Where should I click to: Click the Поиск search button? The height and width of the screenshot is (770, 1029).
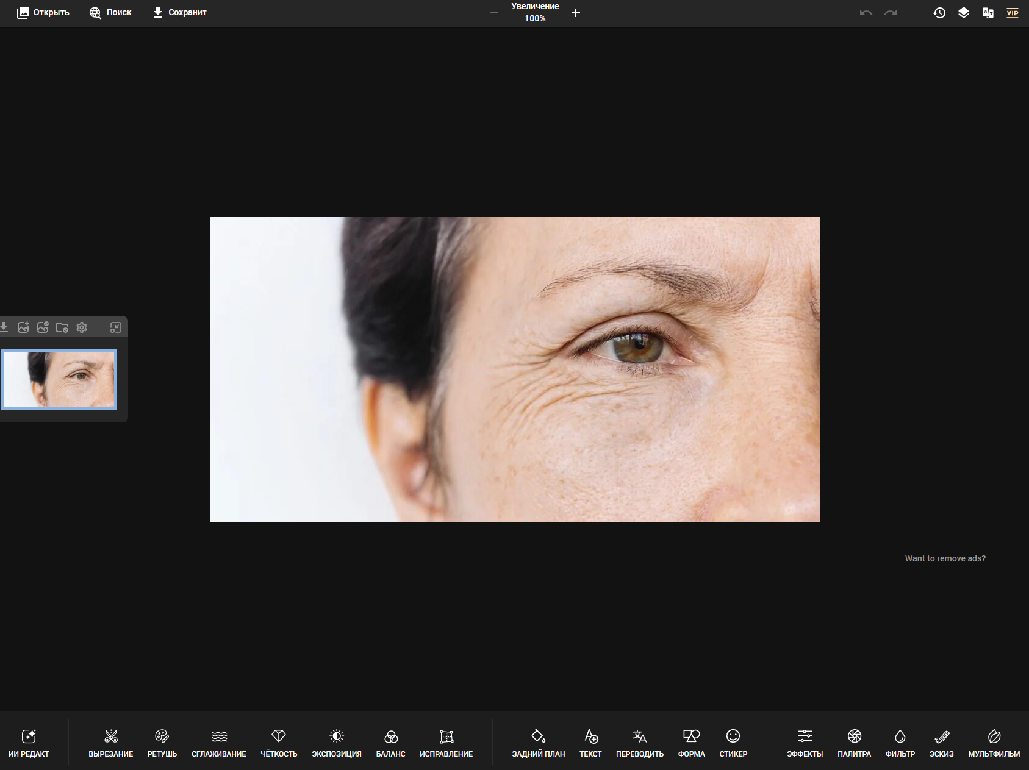click(x=110, y=12)
